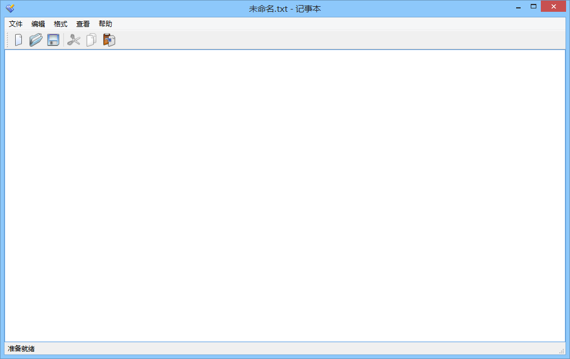Minimize the 记事本 window
This screenshot has width=570, height=359.
coord(517,7)
